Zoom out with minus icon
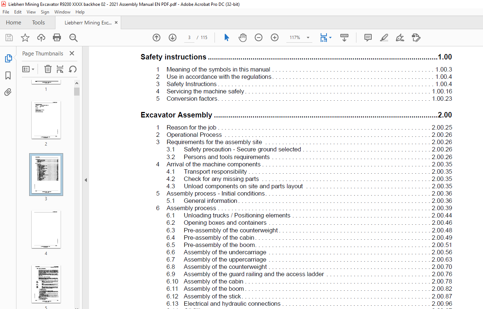The width and height of the screenshot is (483, 309). coord(259,38)
